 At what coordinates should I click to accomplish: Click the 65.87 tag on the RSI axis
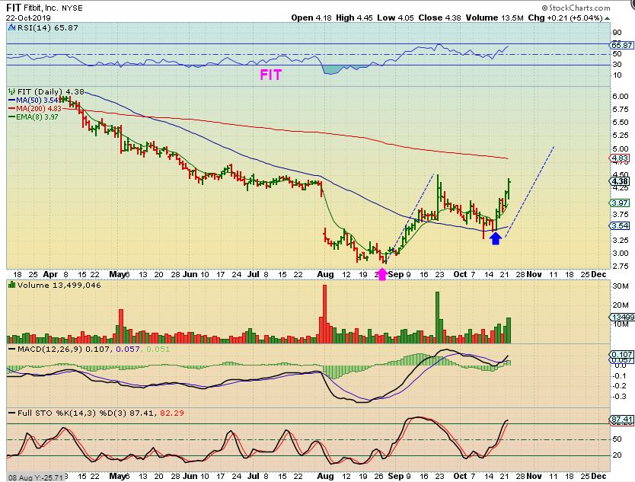622,45
